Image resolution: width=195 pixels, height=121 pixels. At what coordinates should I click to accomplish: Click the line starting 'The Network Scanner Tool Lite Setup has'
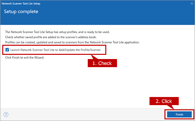click(57, 32)
